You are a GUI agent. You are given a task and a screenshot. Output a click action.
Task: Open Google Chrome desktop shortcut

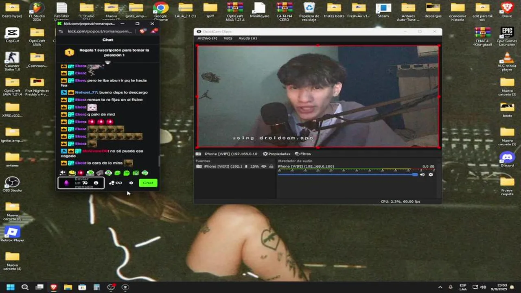click(161, 11)
